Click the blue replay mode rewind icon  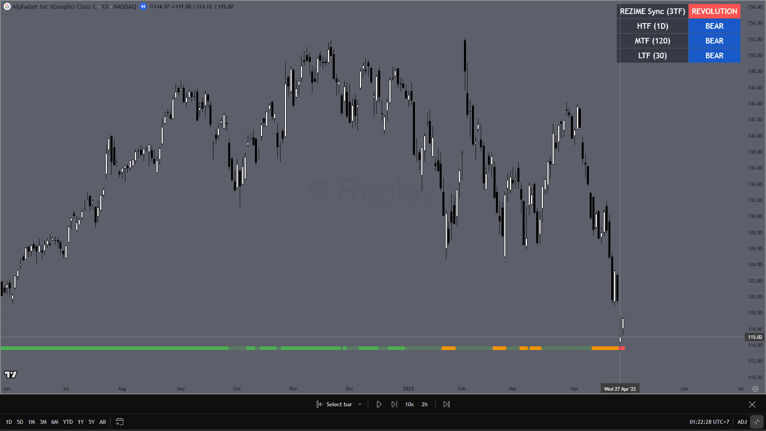[143, 6]
